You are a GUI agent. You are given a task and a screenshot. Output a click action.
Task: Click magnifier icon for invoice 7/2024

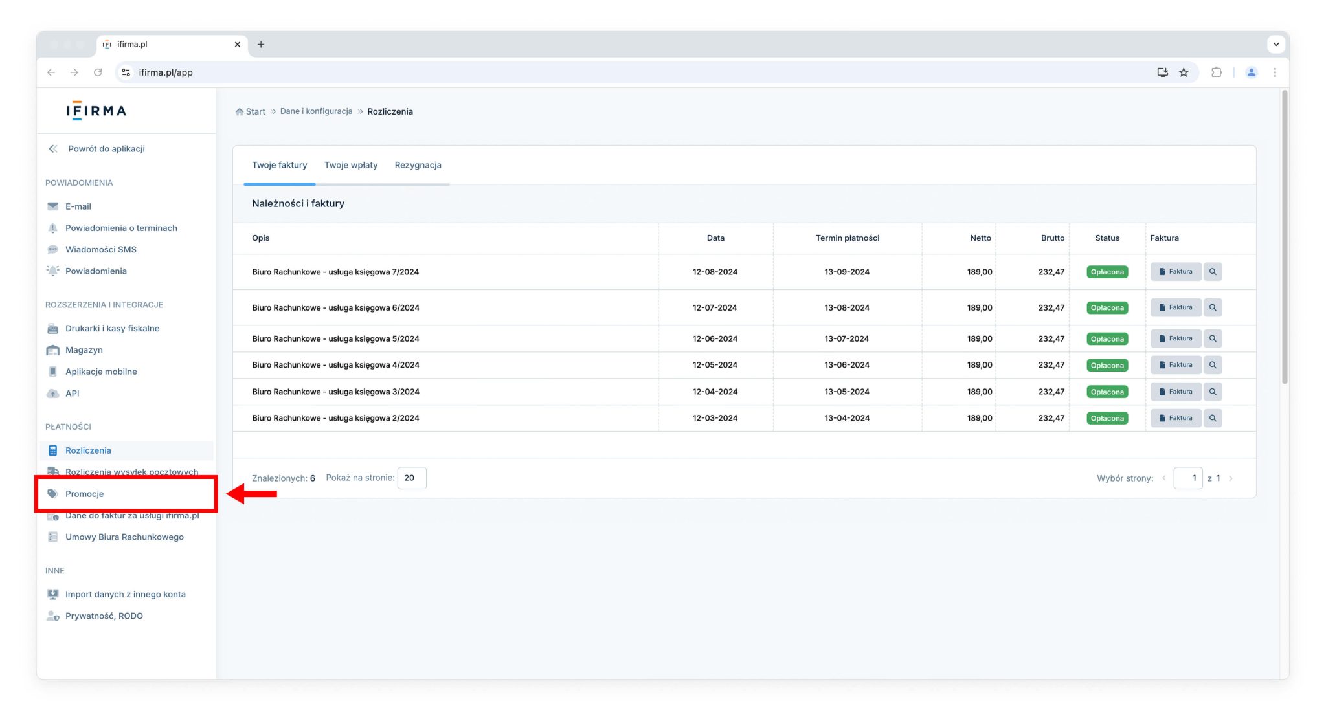point(1213,272)
